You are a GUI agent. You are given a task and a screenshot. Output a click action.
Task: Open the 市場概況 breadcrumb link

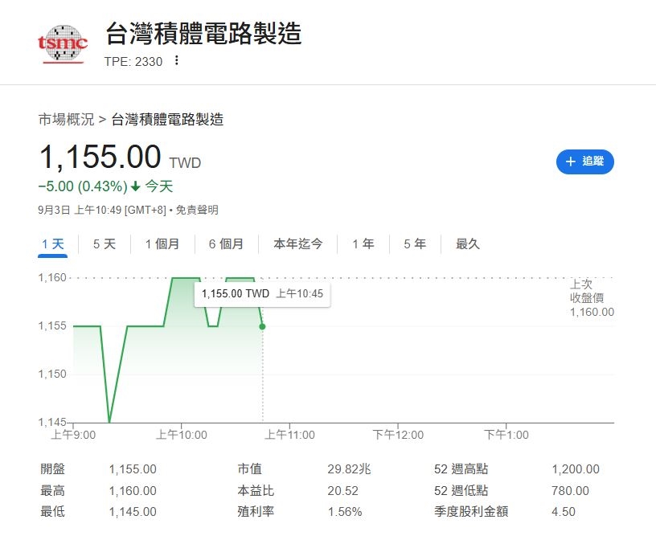point(64,119)
